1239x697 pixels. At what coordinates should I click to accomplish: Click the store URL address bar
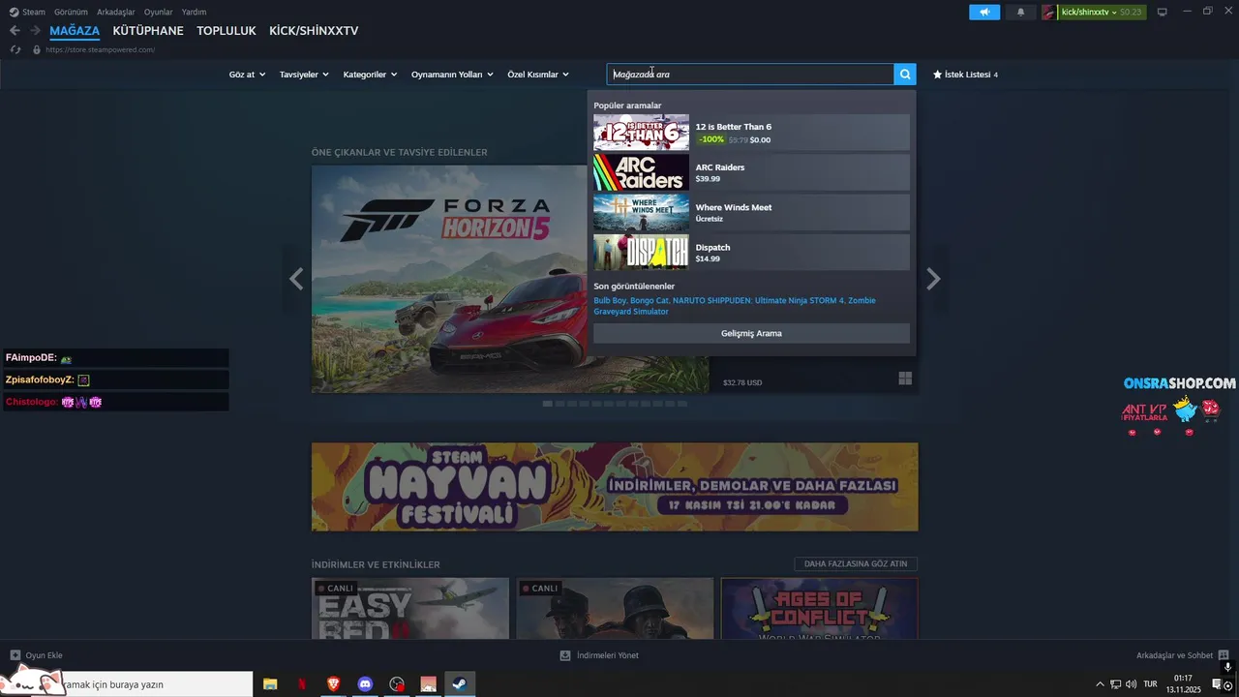[x=100, y=49]
